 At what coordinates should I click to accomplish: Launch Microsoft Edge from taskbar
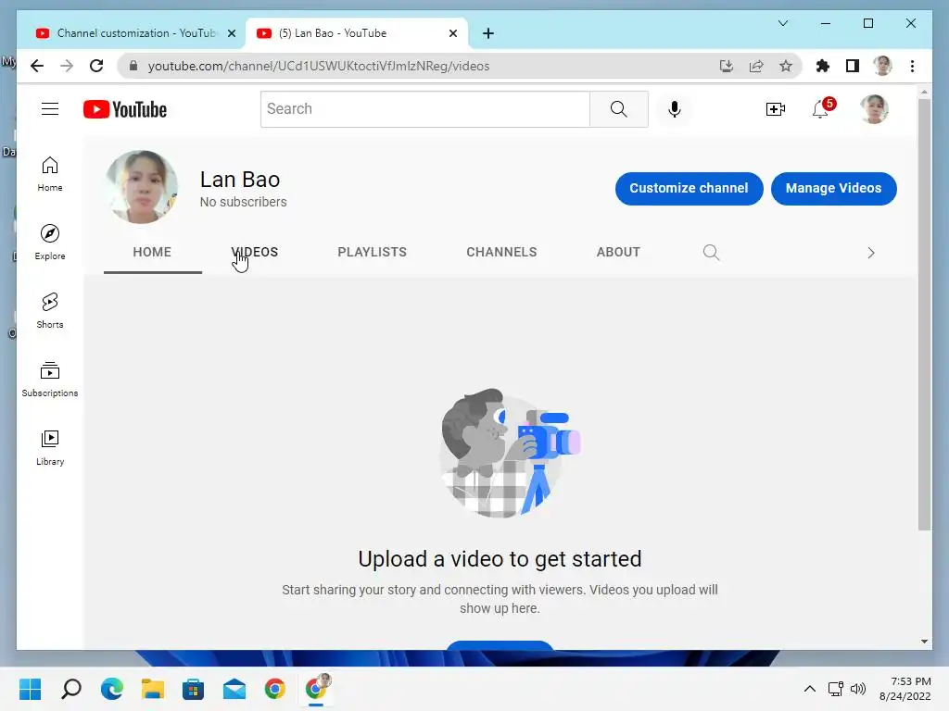[112, 689]
